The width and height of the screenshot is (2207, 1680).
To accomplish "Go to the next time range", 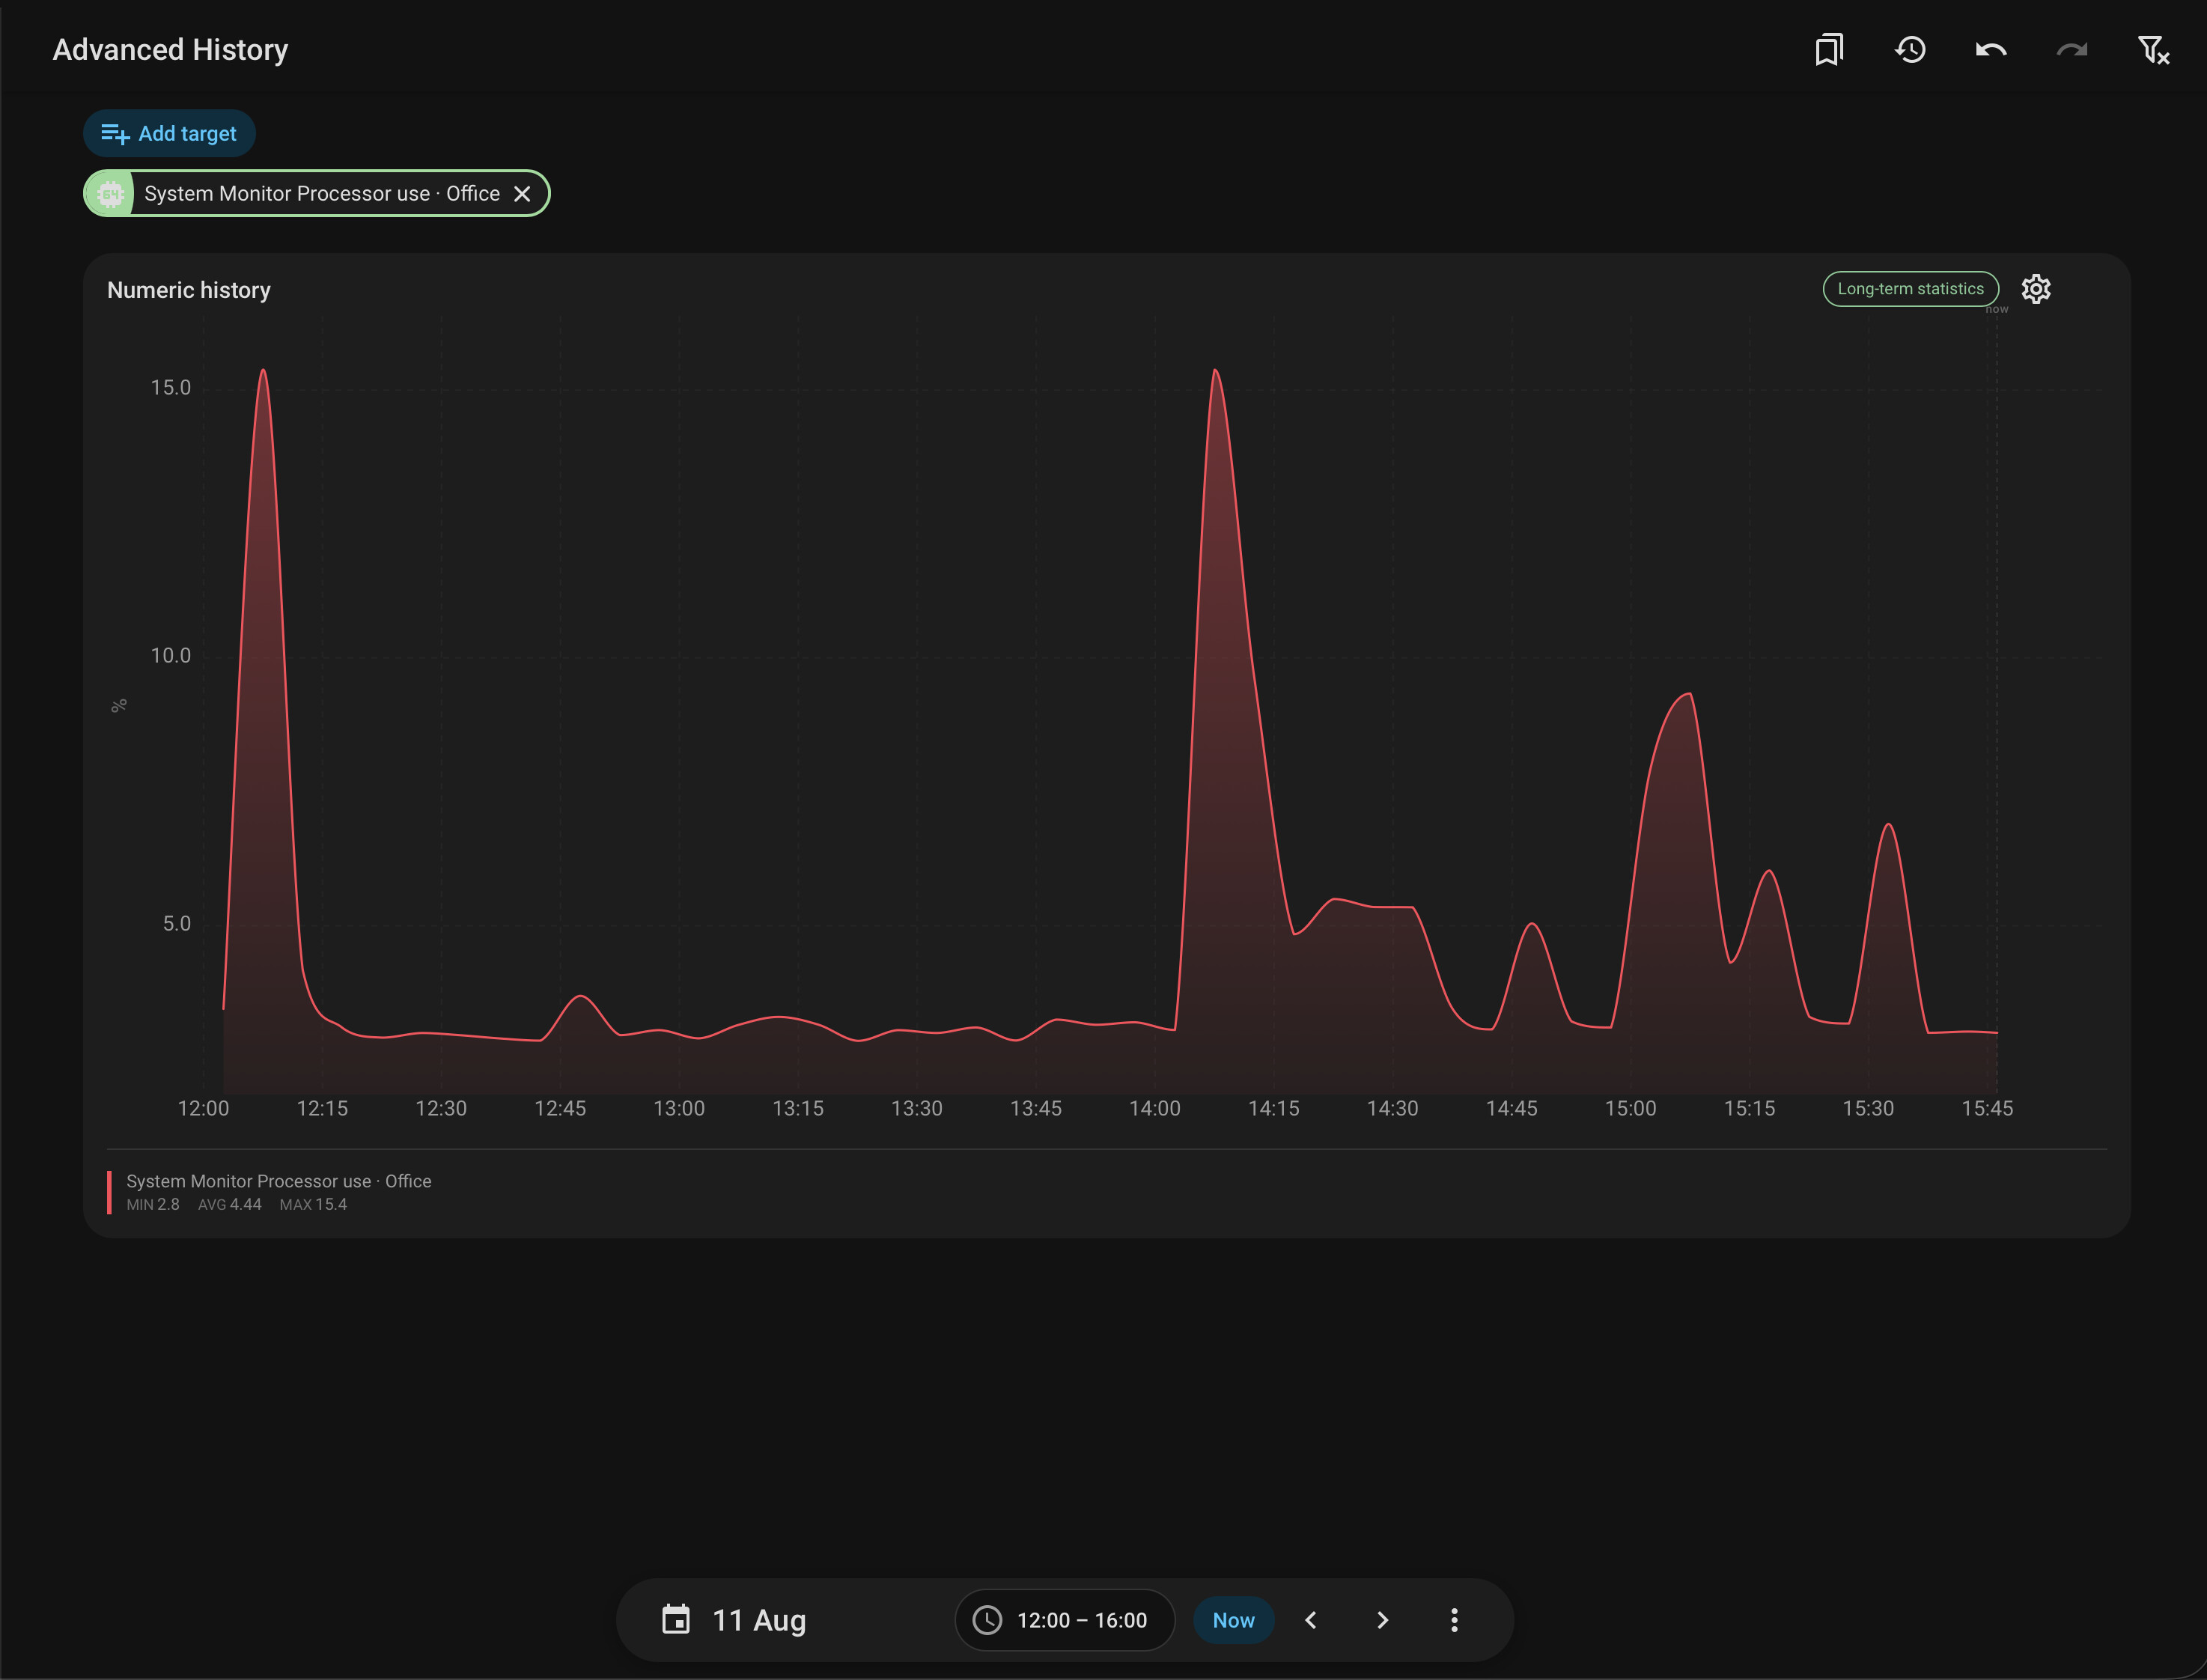I will (x=1383, y=1620).
